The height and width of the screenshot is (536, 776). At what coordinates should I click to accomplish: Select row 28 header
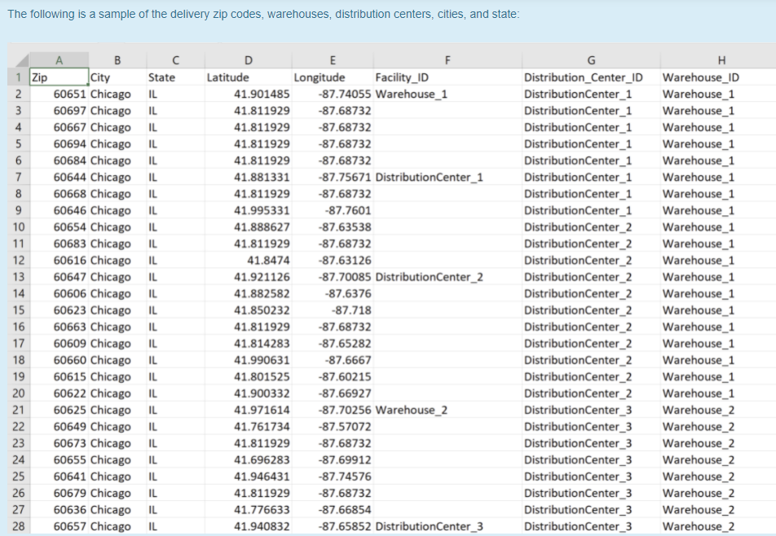[x=19, y=526]
